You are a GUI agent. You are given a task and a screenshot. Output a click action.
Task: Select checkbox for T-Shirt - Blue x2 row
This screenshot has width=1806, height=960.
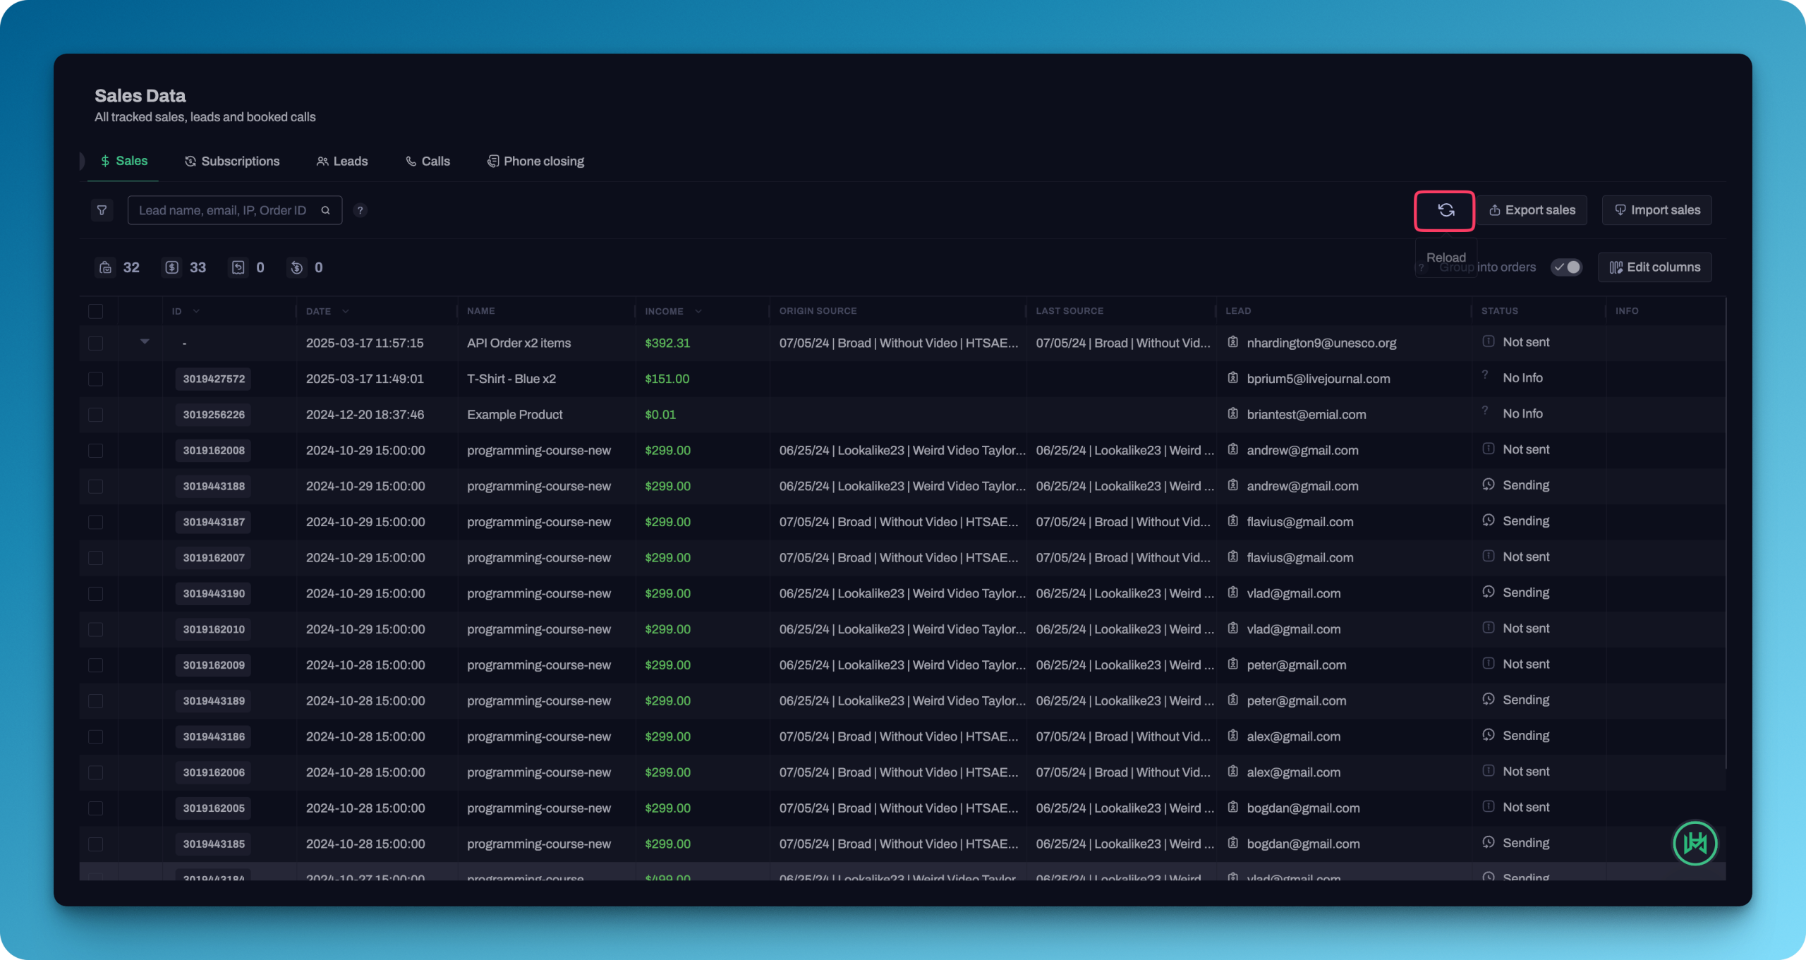(x=96, y=379)
